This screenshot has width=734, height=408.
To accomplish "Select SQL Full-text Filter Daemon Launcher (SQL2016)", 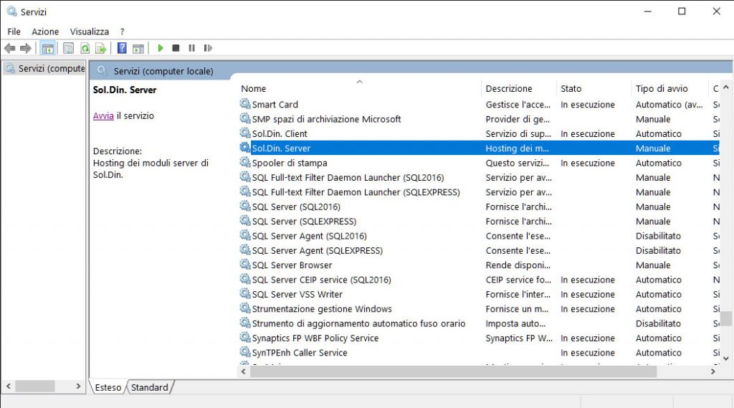I will pos(348,178).
